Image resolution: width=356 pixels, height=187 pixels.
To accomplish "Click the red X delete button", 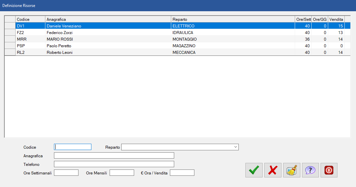I will pyautogui.click(x=273, y=170).
